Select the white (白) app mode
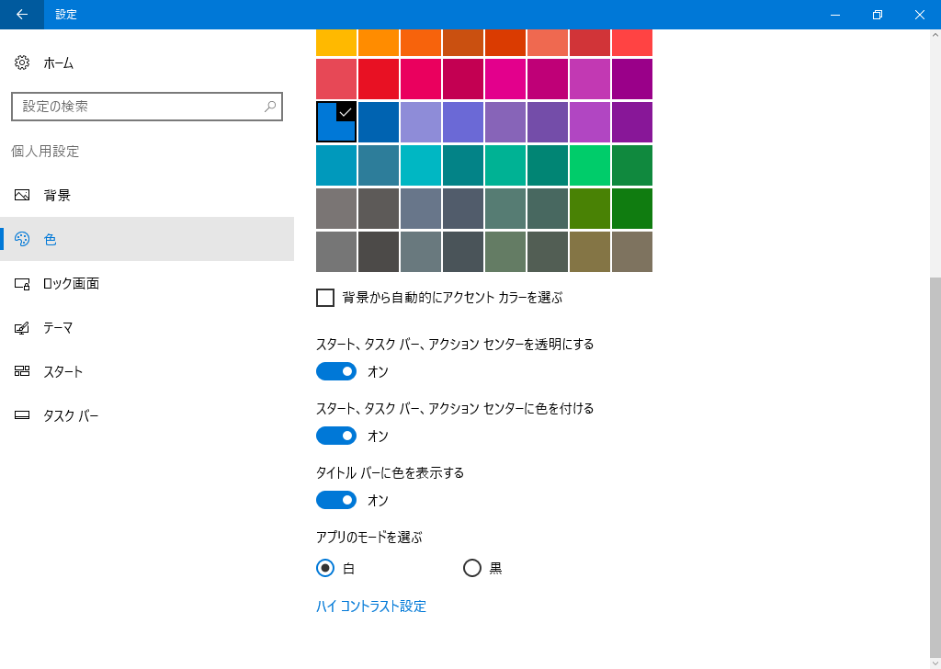Screen dimensions: 941x669 click(x=325, y=568)
